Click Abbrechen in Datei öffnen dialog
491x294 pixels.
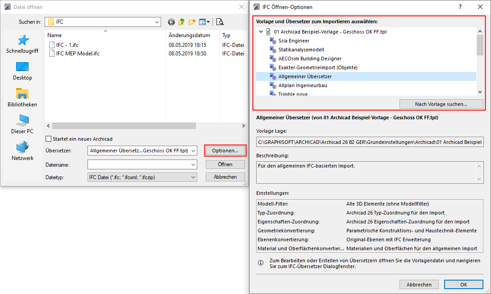click(x=225, y=177)
